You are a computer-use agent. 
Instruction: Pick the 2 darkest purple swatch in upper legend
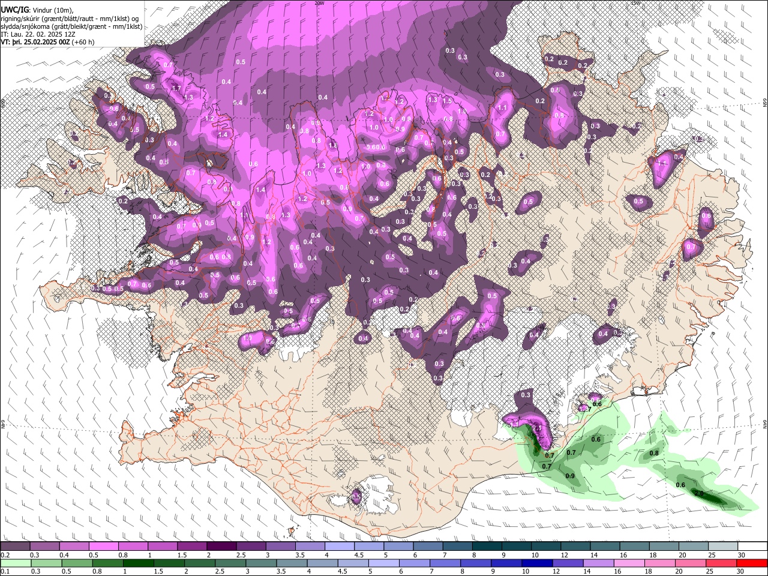pos(221,547)
